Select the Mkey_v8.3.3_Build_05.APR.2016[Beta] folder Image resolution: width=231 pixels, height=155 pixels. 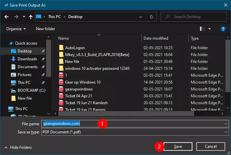click(97, 55)
